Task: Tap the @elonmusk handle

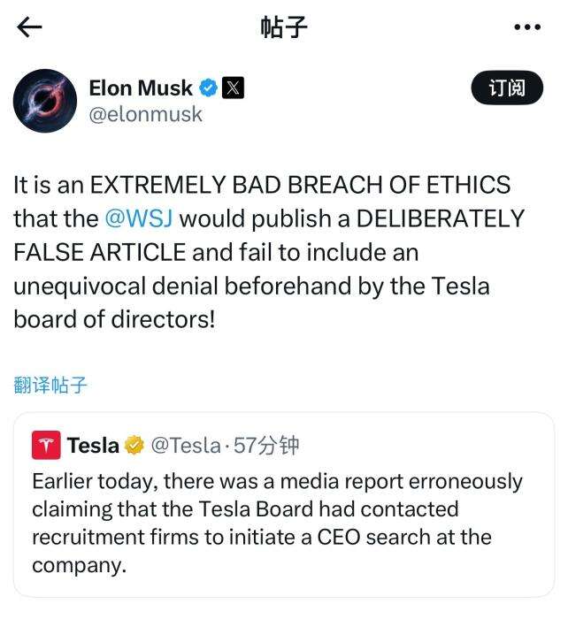Action: coord(146,114)
